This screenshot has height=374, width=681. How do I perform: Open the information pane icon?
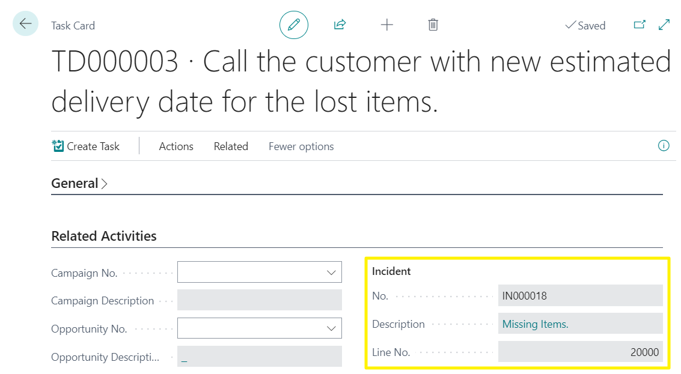point(664,146)
